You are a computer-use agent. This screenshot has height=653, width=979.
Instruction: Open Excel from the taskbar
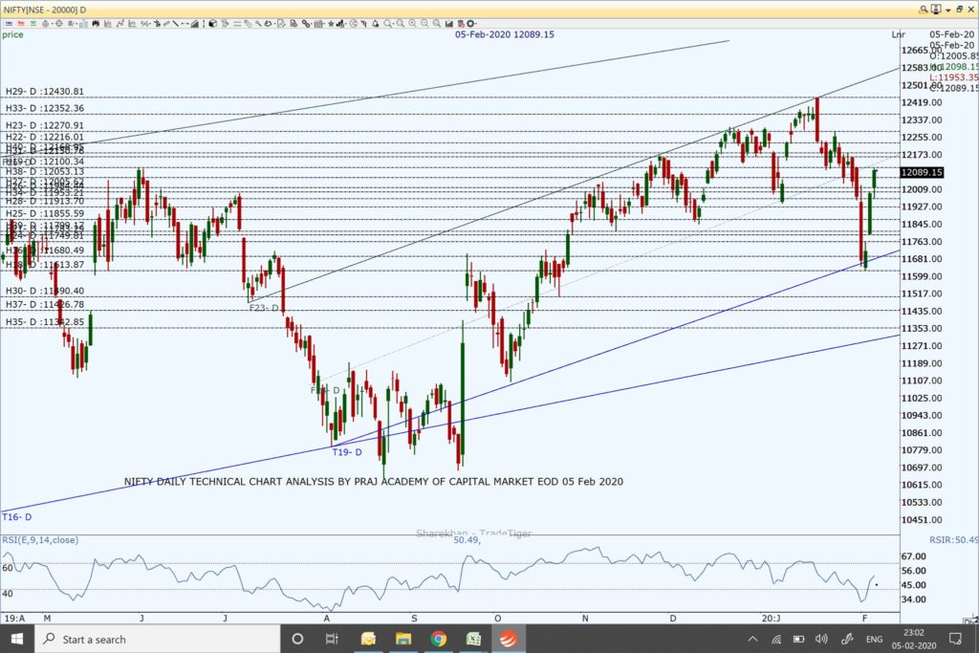point(473,639)
